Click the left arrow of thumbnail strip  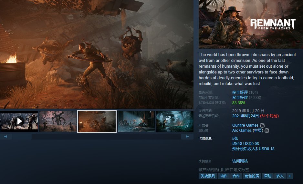[x=6, y=136]
